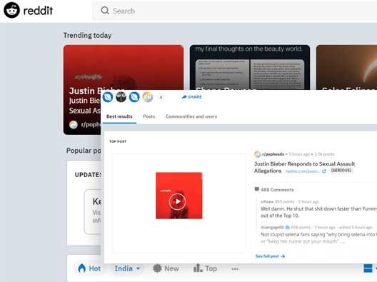Click the 'Trending today' heading
The image size is (377, 282).
pyautogui.click(x=87, y=36)
